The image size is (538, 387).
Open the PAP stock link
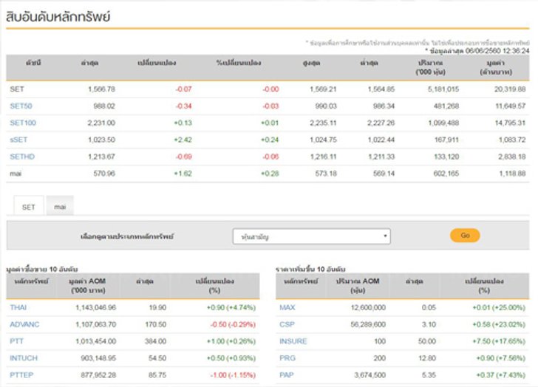click(287, 375)
